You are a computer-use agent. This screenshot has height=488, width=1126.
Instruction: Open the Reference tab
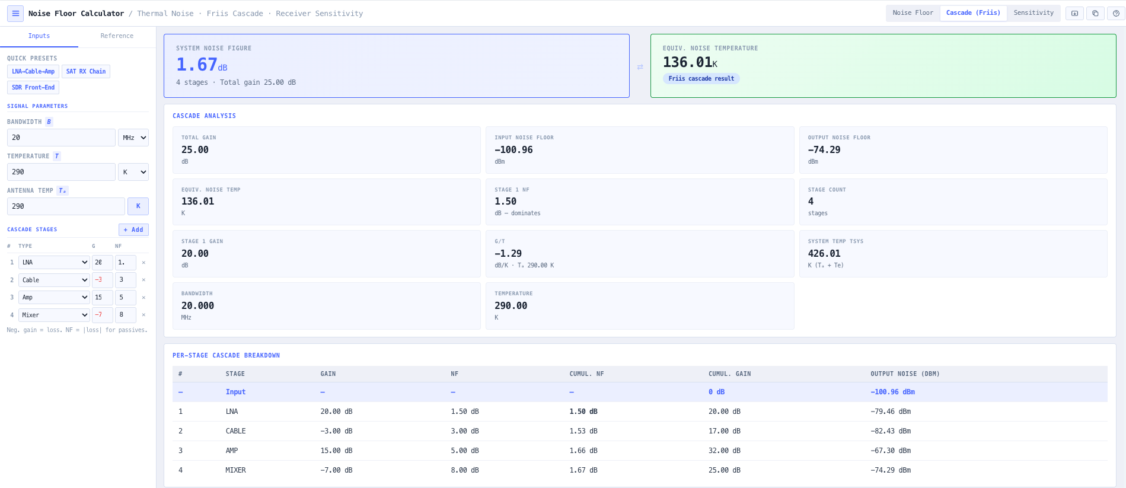(117, 36)
